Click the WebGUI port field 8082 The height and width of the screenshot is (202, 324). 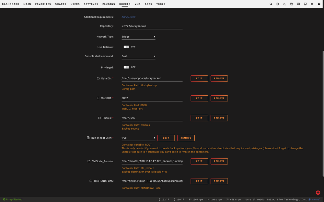pyautogui.click(x=152, y=98)
